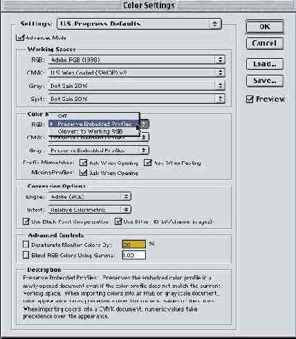
Task: Disable the Advanced Mode checkbox
Action: coord(20,38)
